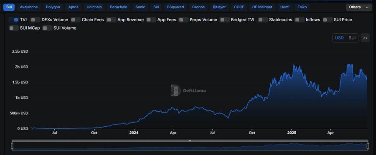This screenshot has width=376, height=155.
Task: Select the Berachain tab
Action: tap(119, 7)
